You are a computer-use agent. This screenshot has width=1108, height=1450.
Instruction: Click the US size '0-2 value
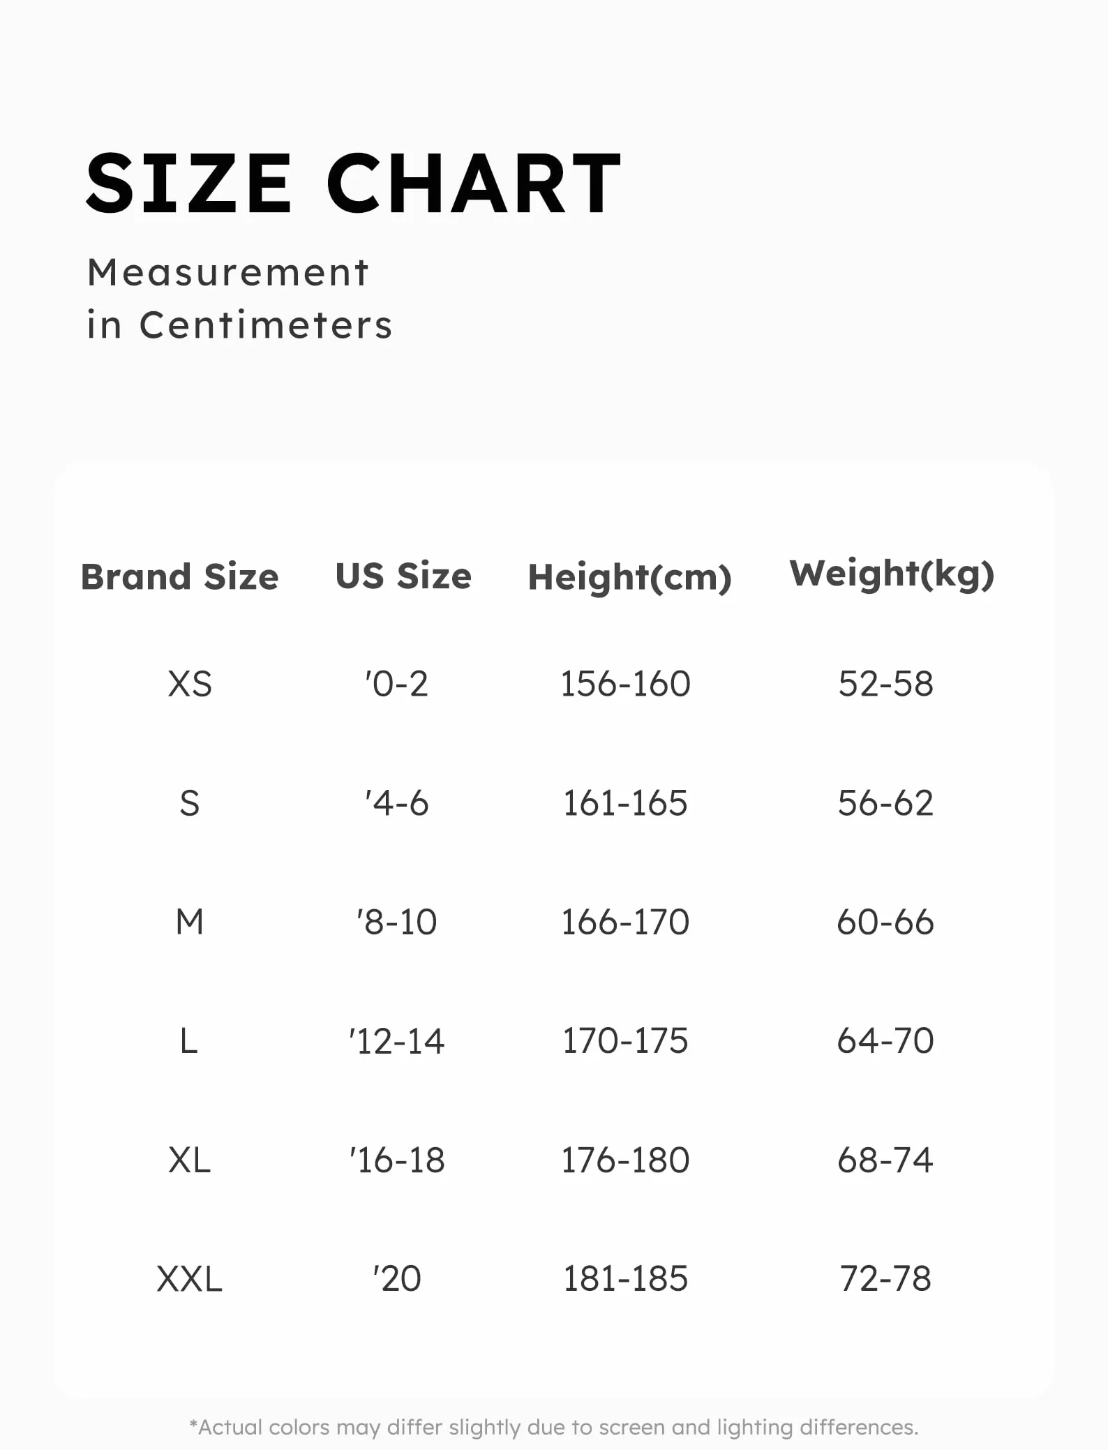[x=396, y=684]
